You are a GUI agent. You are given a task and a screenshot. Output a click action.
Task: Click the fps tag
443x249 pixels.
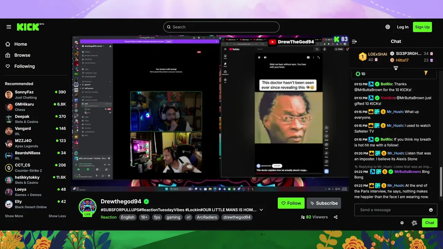[157, 217]
